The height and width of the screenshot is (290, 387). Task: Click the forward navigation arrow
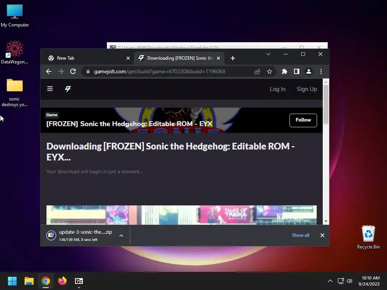(x=61, y=71)
